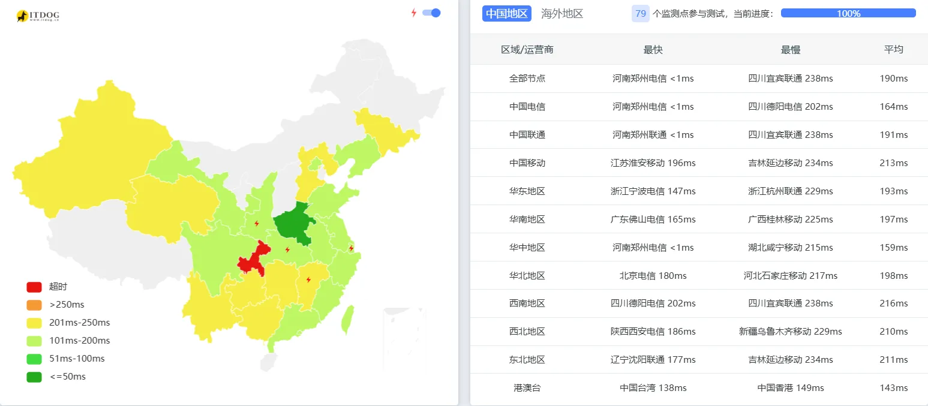The width and height of the screenshot is (928, 406).
Task: Select the 中国联通 row label
Action: pos(527,135)
